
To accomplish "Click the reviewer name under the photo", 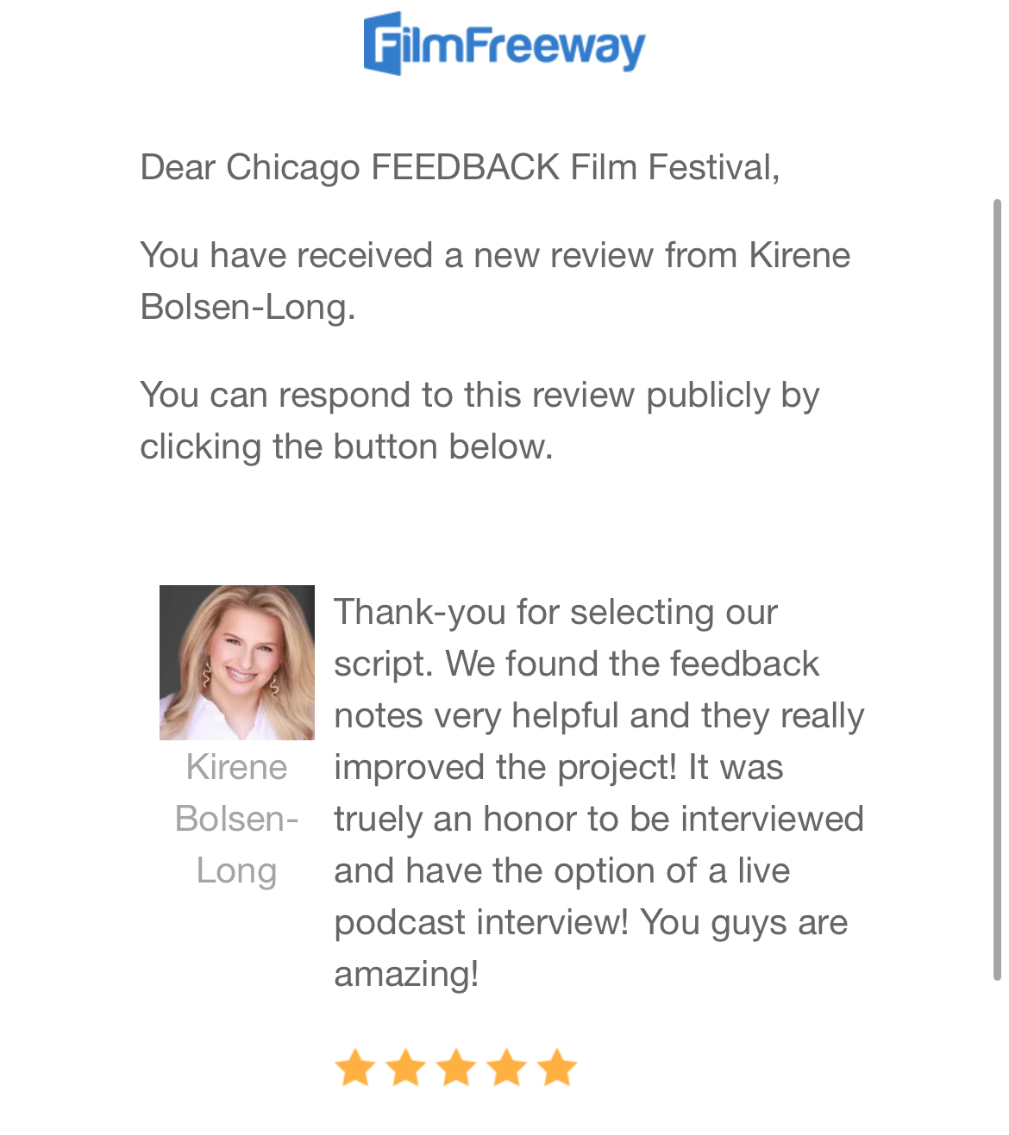I will (236, 819).
